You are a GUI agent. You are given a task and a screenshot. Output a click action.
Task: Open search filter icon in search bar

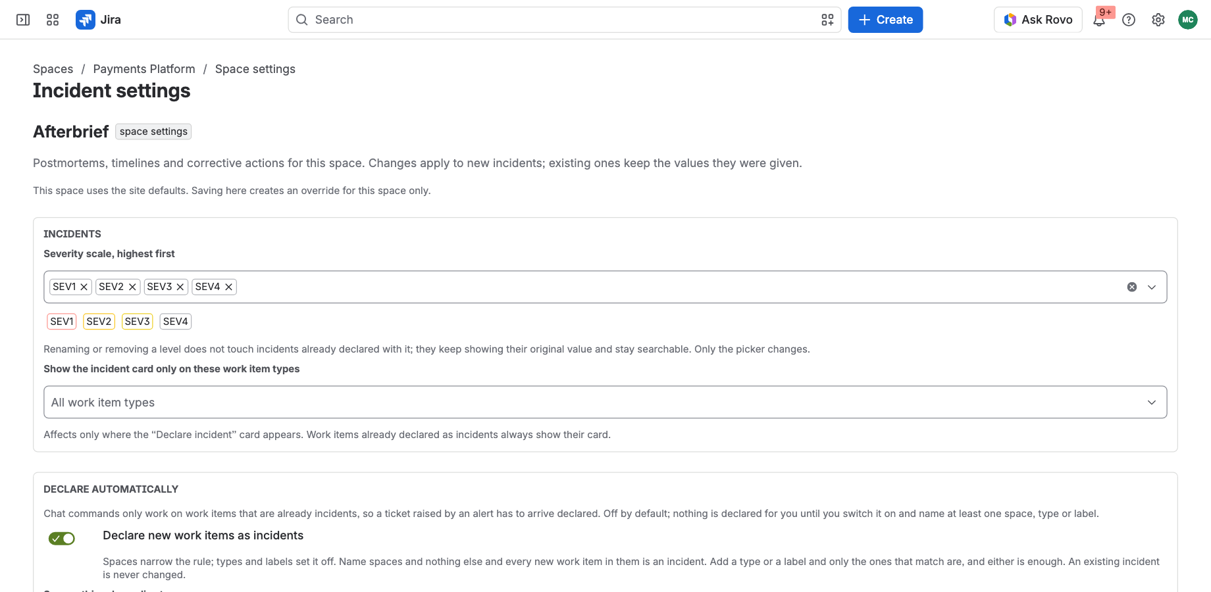coord(827,20)
